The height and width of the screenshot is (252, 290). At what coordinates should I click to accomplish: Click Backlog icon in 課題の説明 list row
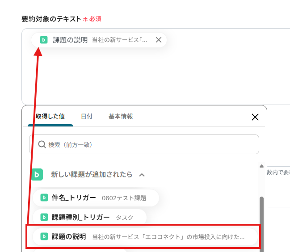pos(44,236)
